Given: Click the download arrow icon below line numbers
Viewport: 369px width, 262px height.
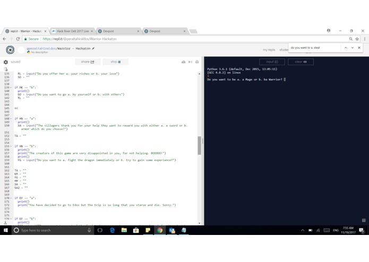Looking at the screenshot, I should 5,222.
